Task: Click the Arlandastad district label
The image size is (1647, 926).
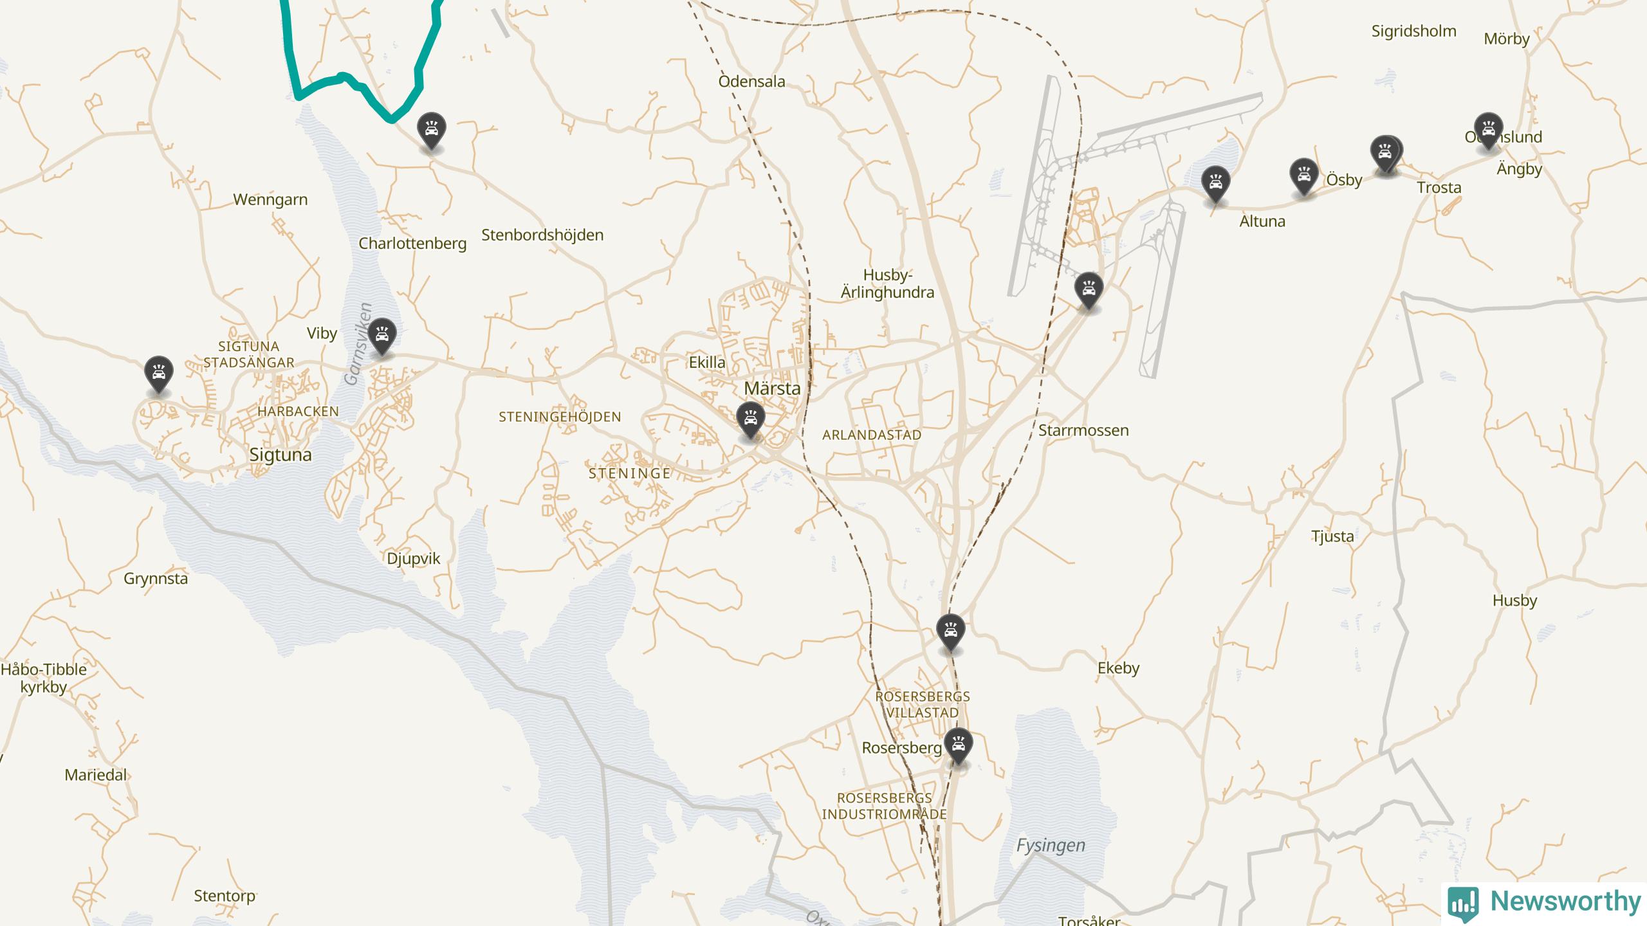Action: coord(872,435)
